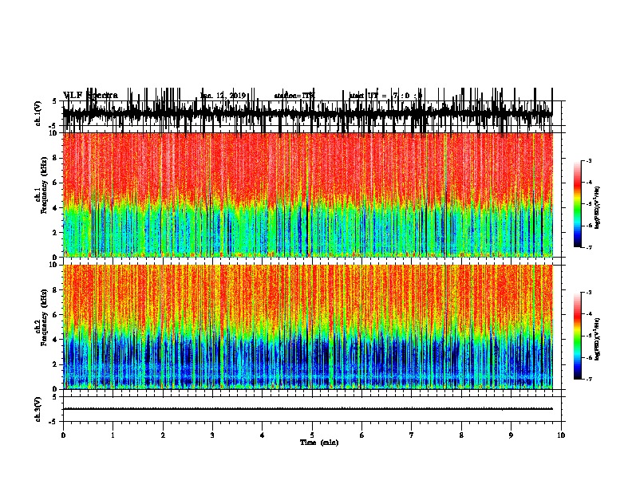Click the flat ch.3 signal trace
The height and width of the screenshot is (488, 632).
(x=308, y=409)
